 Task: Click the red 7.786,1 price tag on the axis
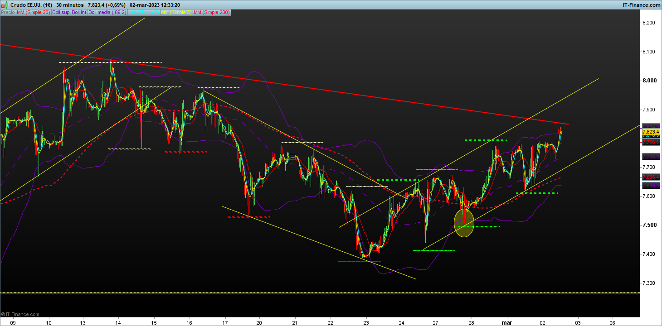[x=650, y=142]
